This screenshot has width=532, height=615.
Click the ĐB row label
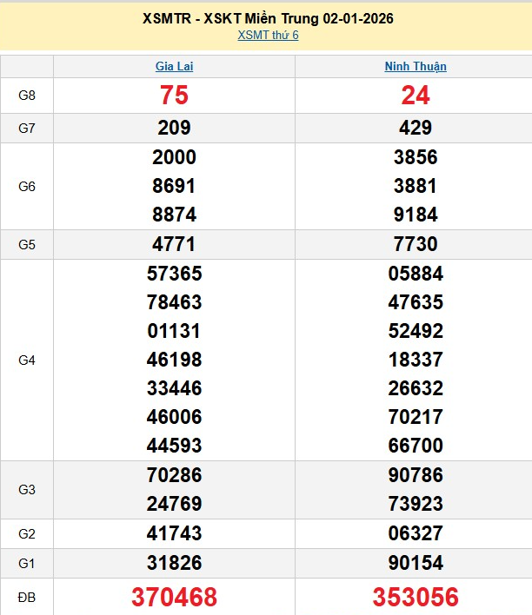point(27,598)
